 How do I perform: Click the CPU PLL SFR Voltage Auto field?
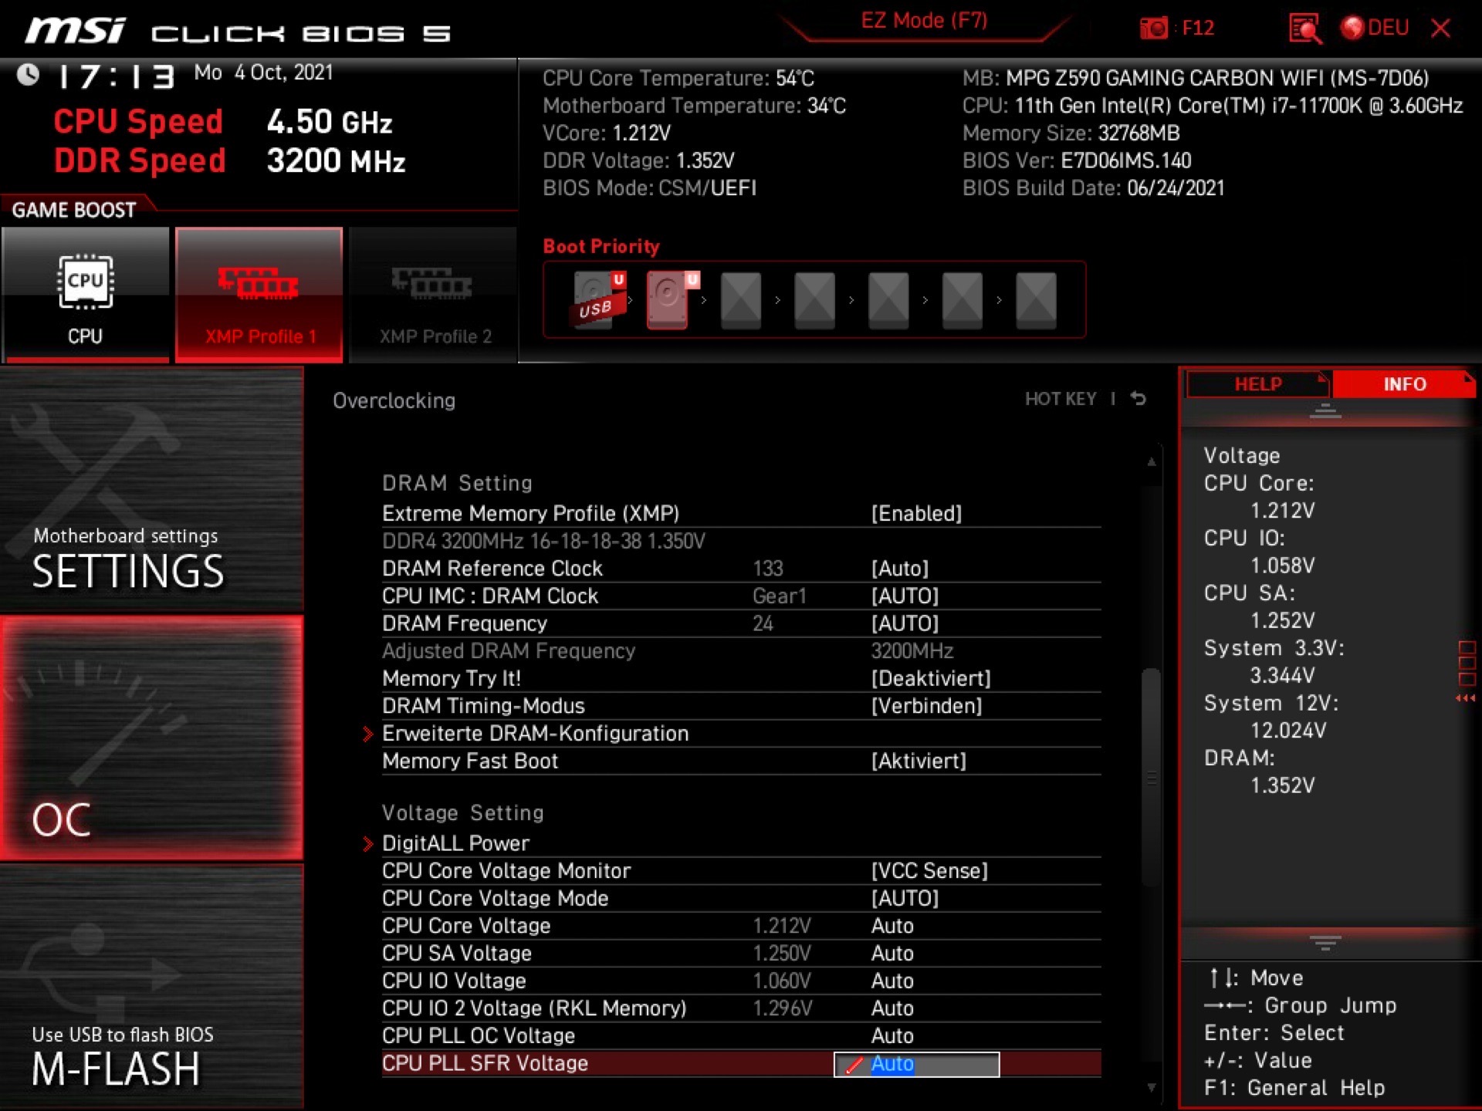916,1065
